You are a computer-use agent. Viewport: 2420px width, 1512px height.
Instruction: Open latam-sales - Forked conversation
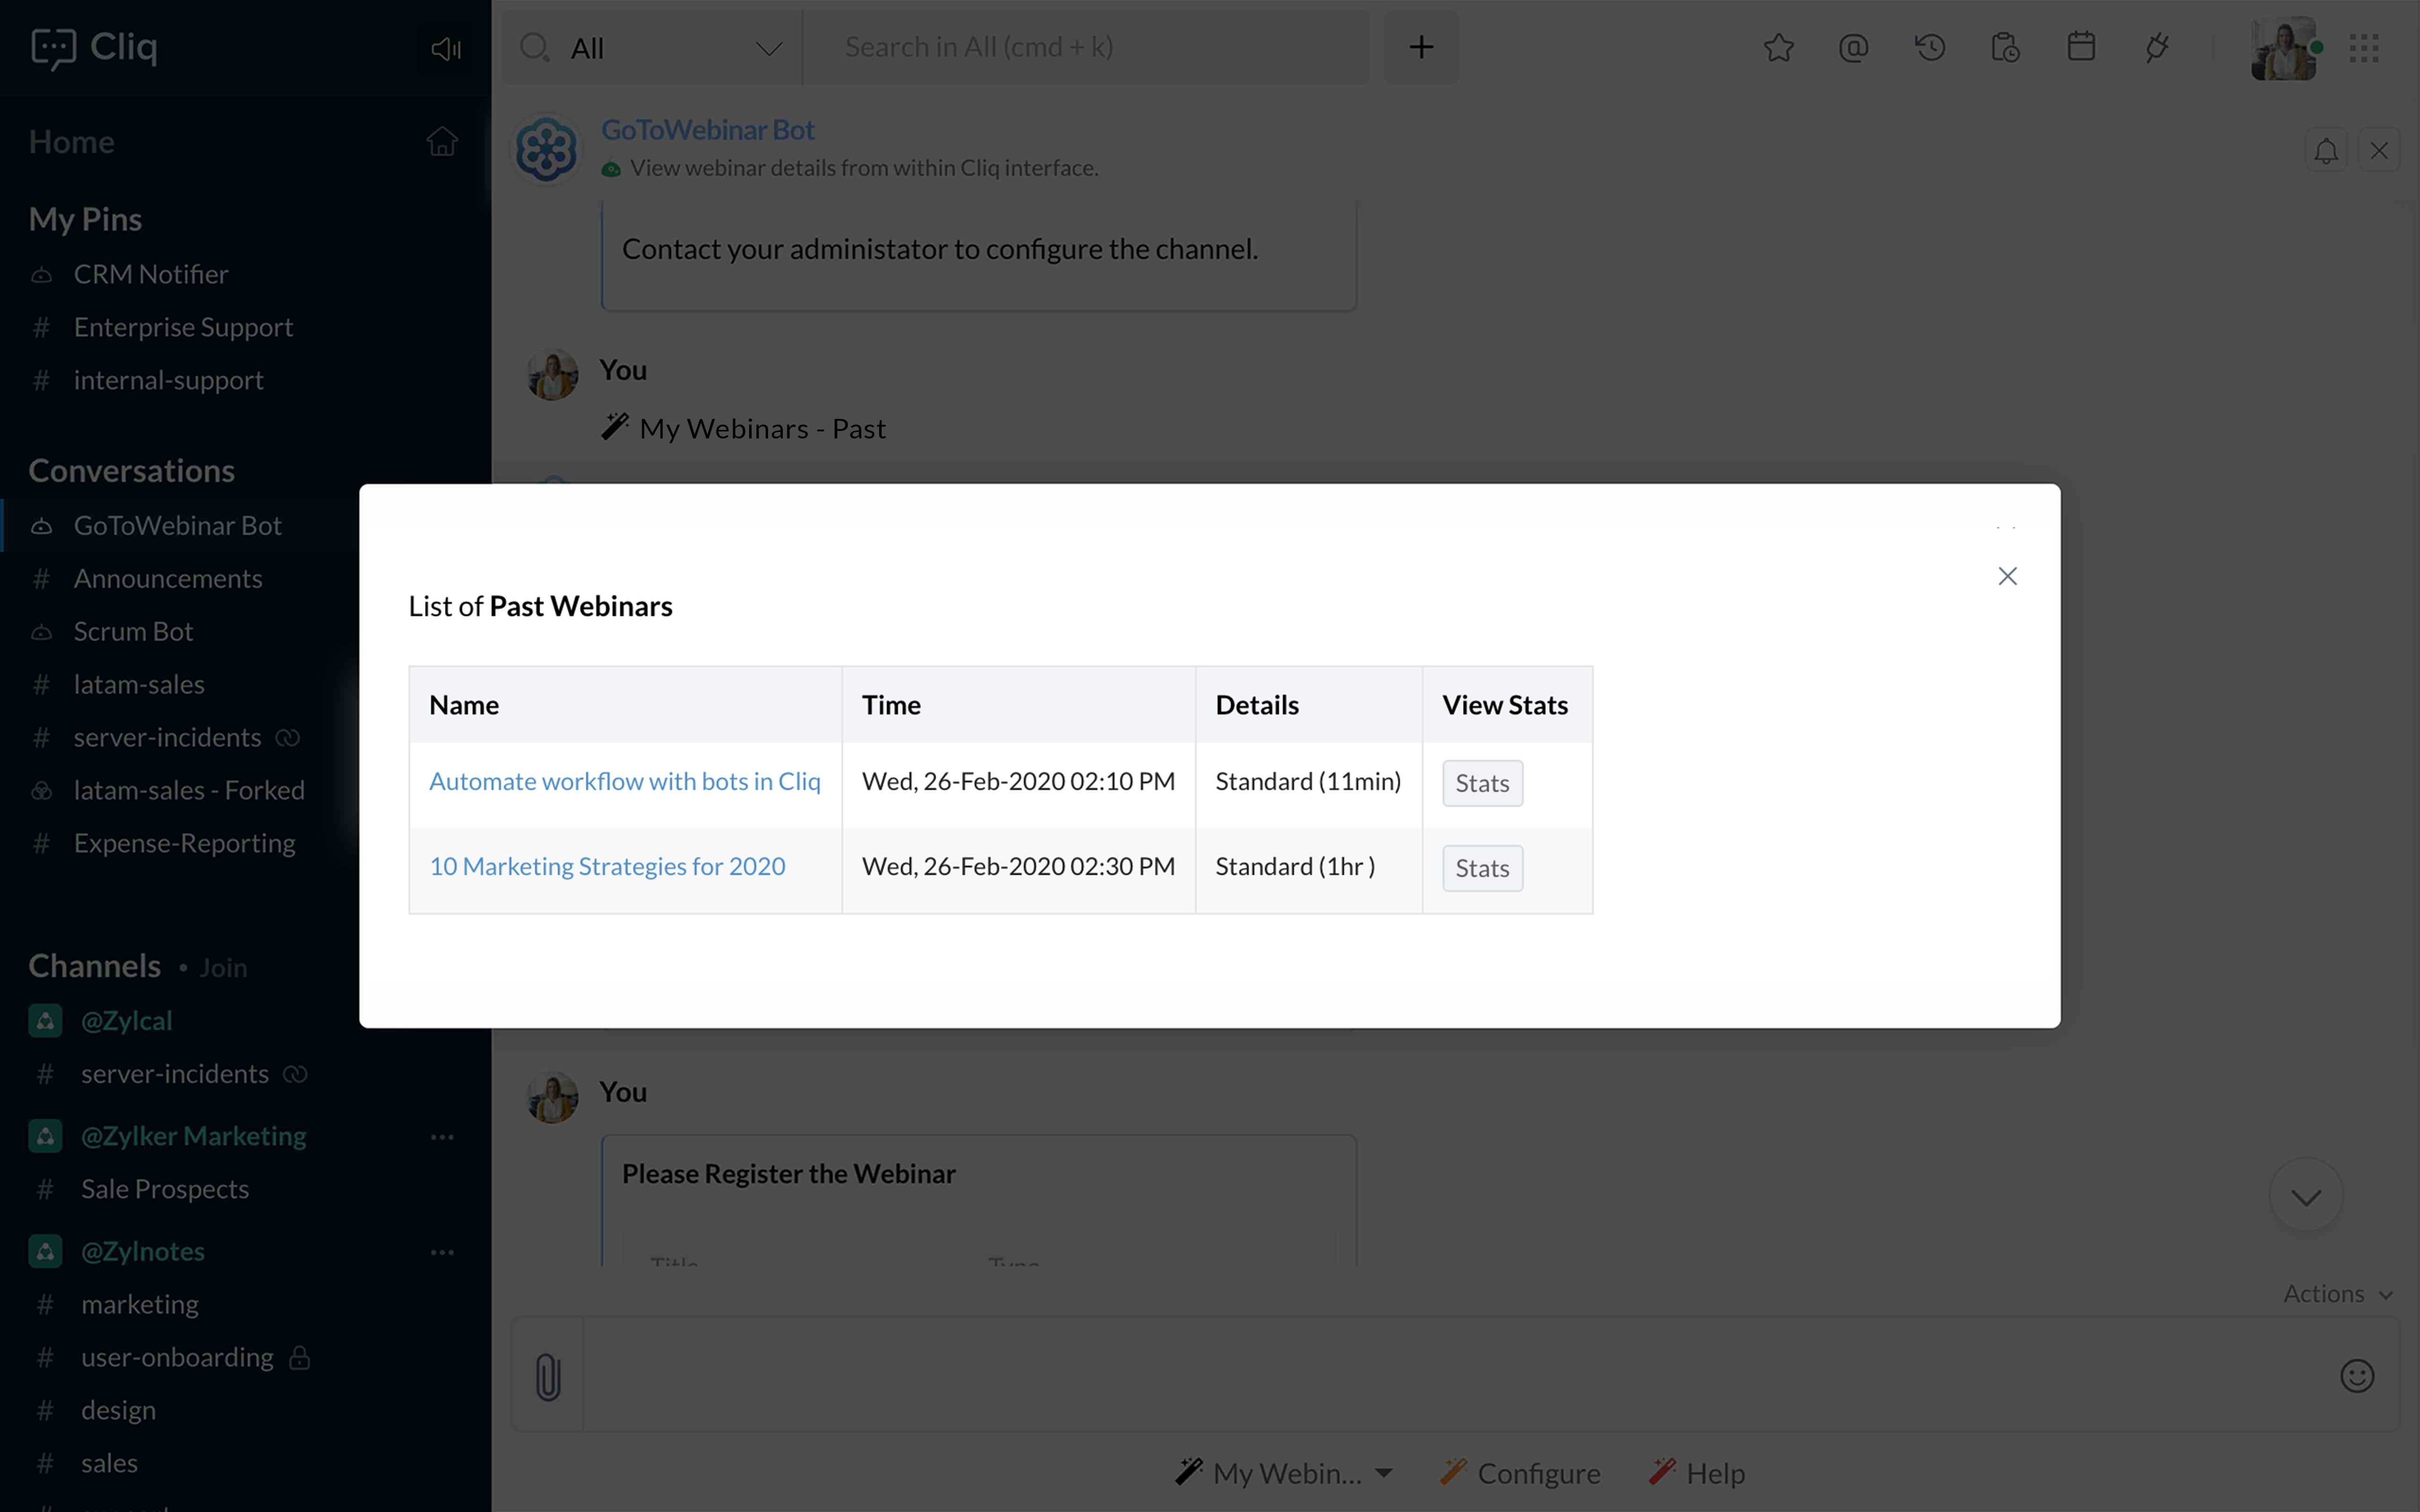pyautogui.click(x=189, y=791)
